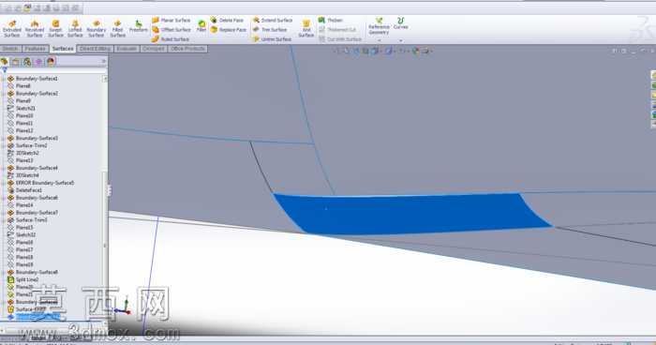Expand the Surface-Trim2 tree node
The height and width of the screenshot is (345, 656).
click(4, 145)
